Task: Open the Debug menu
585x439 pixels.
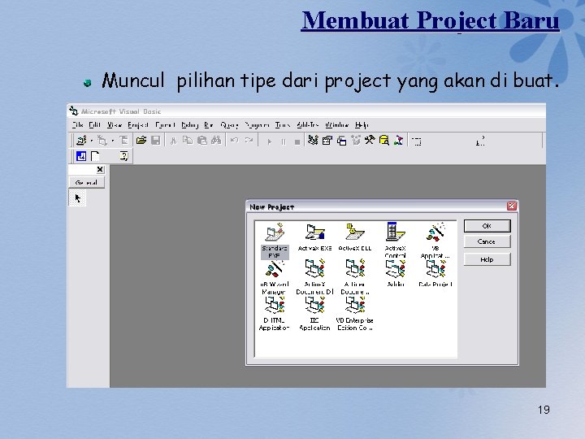Action: point(190,124)
